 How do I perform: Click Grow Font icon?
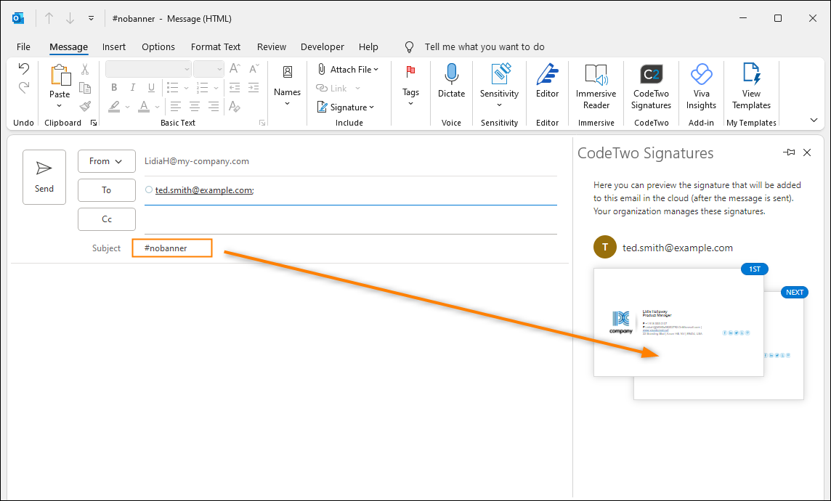(x=234, y=69)
